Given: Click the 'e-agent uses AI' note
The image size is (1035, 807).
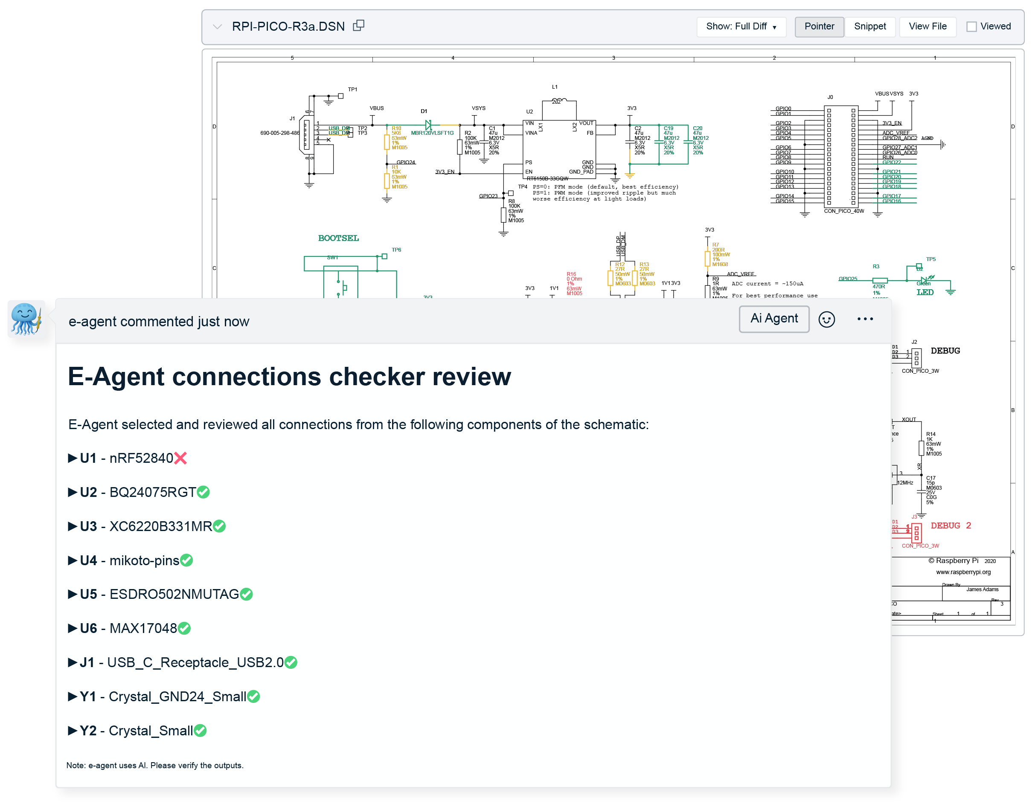Looking at the screenshot, I should 155,765.
